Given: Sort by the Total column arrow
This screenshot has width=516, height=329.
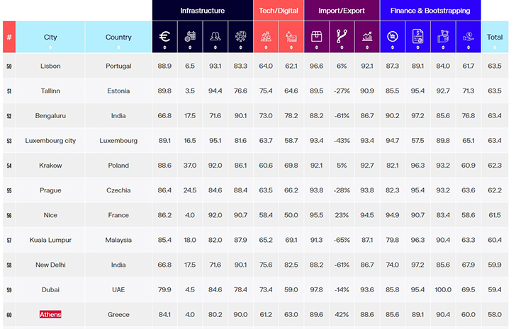Looking at the screenshot, I should [495, 47].
